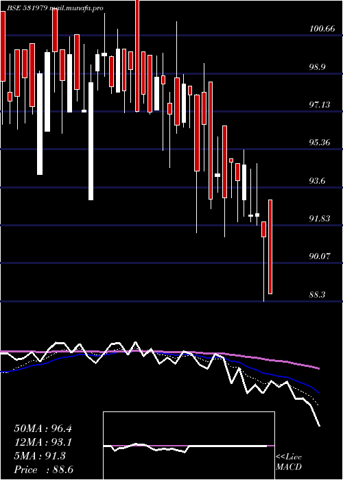343x480 pixels.
Task: Click inside the MACD indicator panel
Action: (x=189, y=446)
